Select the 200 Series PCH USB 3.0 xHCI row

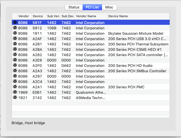coord(91,39)
